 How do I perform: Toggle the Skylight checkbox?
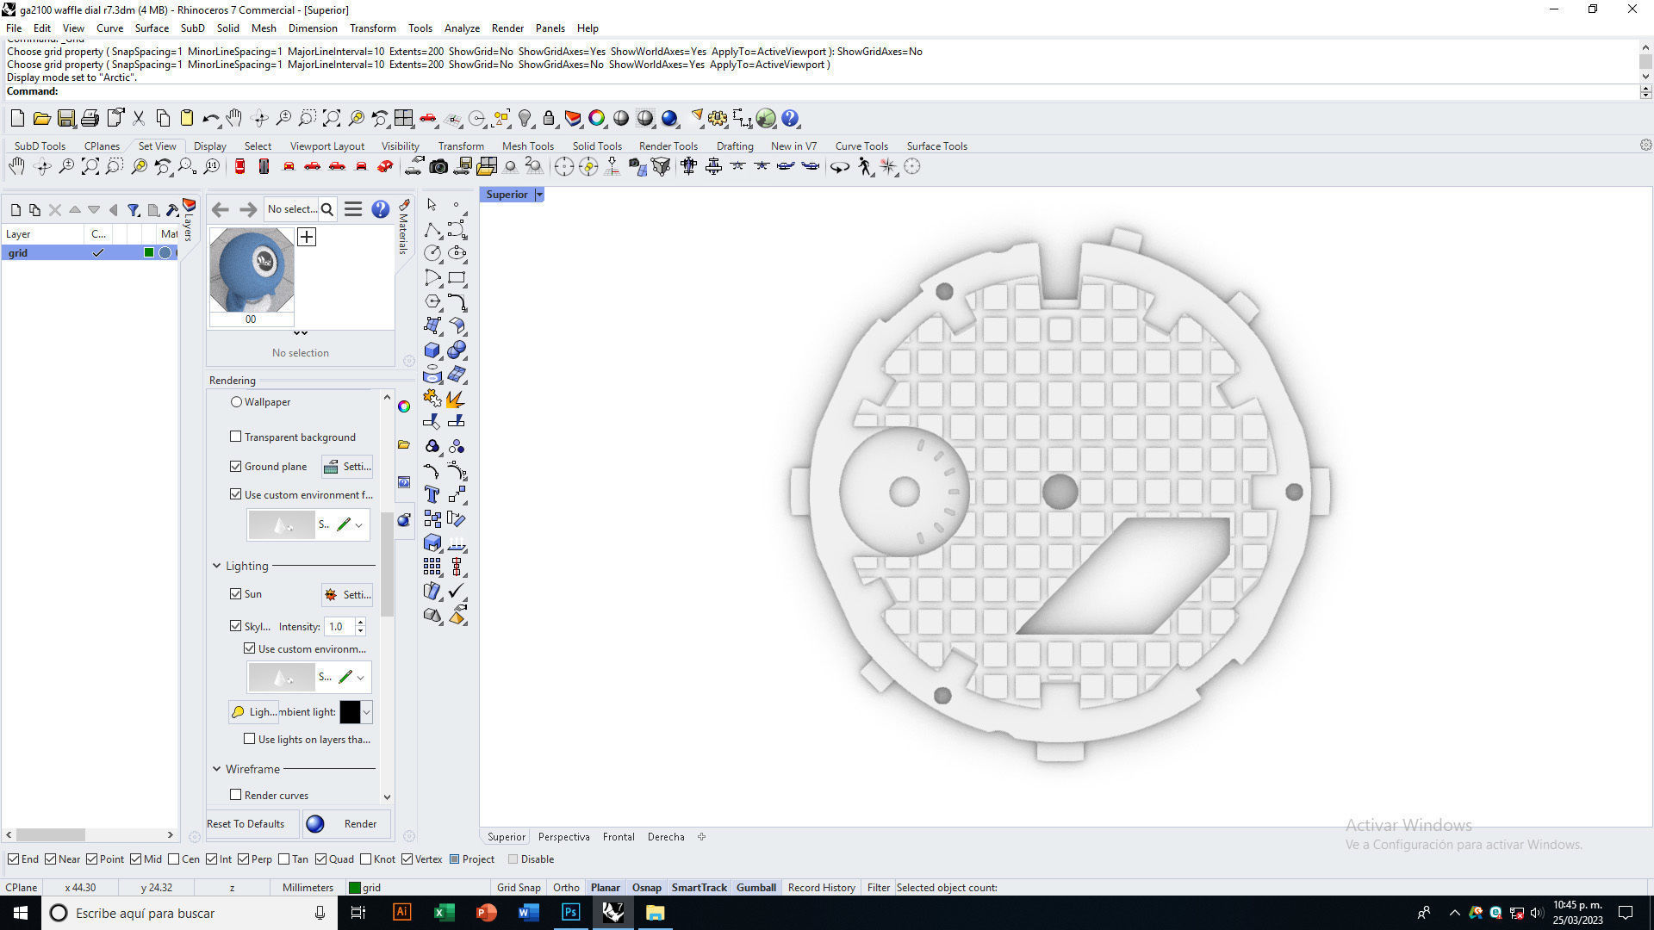[235, 626]
